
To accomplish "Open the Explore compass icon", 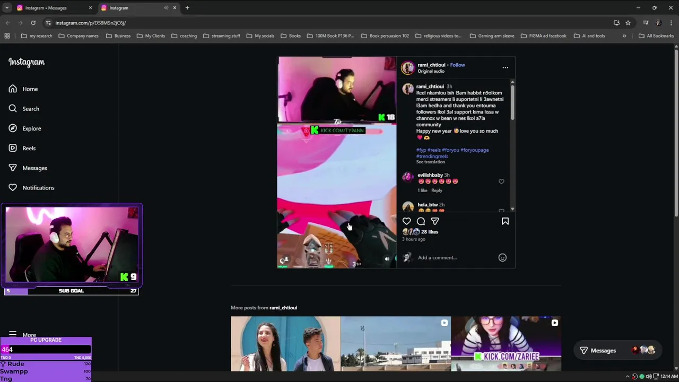I will click(13, 128).
